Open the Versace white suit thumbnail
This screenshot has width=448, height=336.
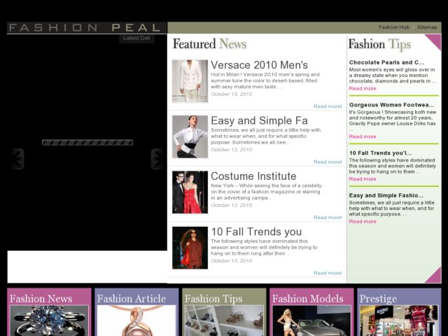pyautogui.click(x=190, y=81)
